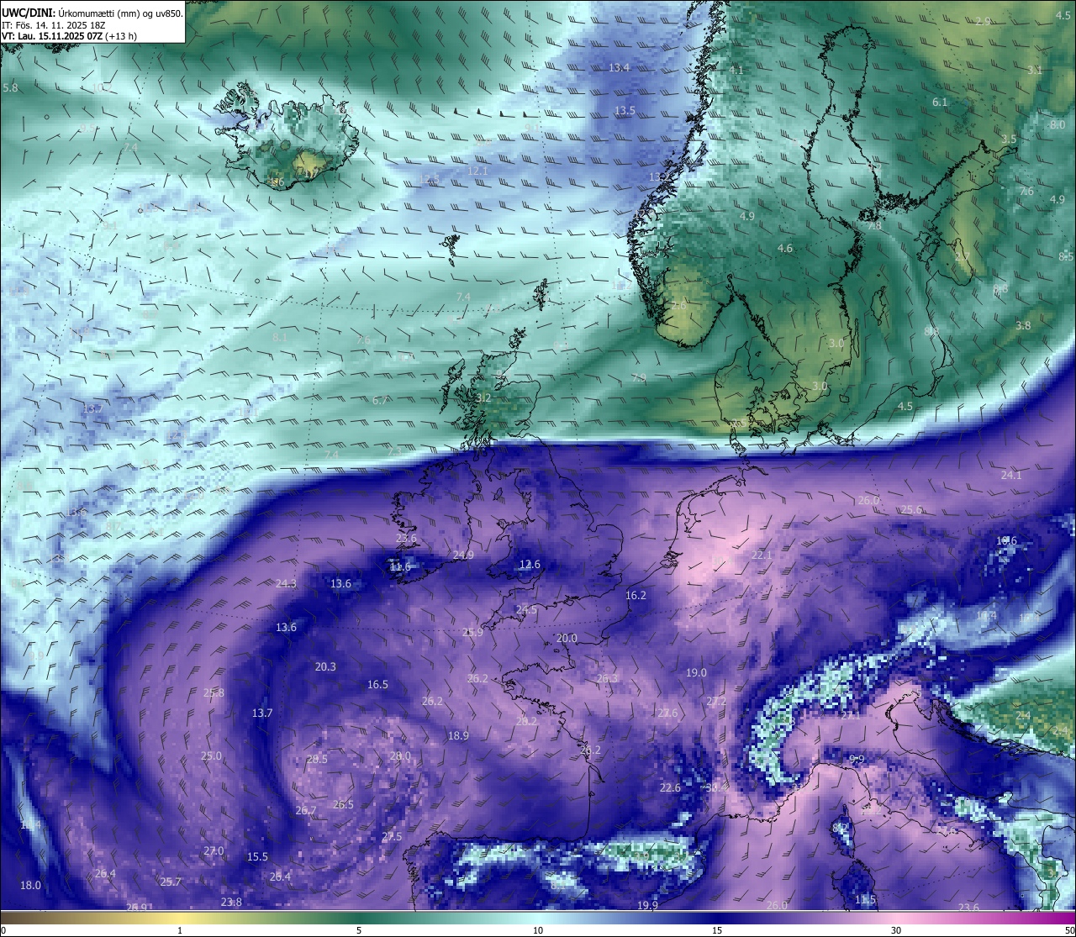Click the 16.2 value over southeast England
This screenshot has height=937, width=1076.
[x=636, y=596]
